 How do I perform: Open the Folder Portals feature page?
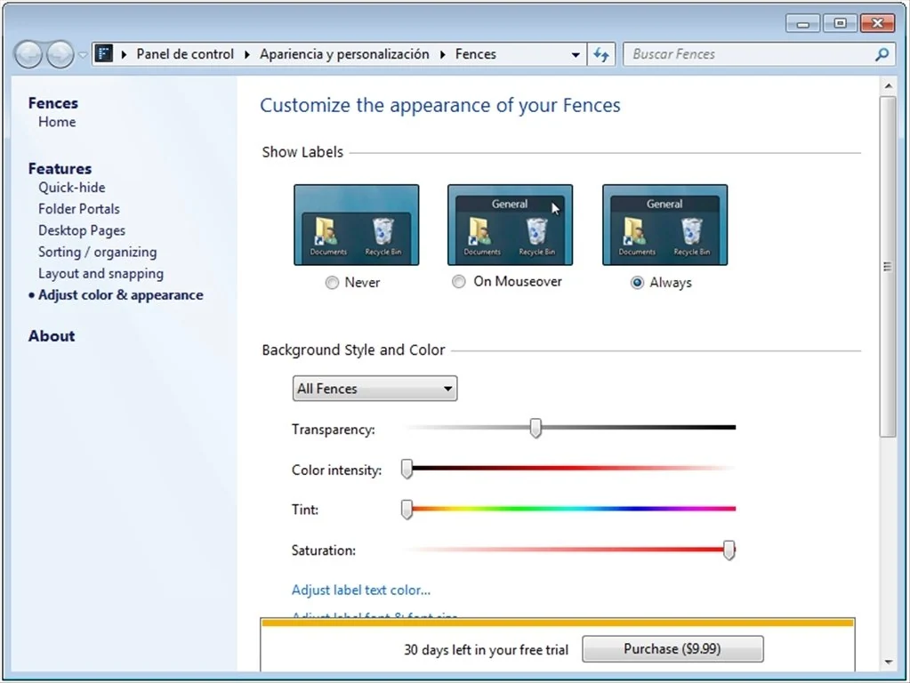79,209
